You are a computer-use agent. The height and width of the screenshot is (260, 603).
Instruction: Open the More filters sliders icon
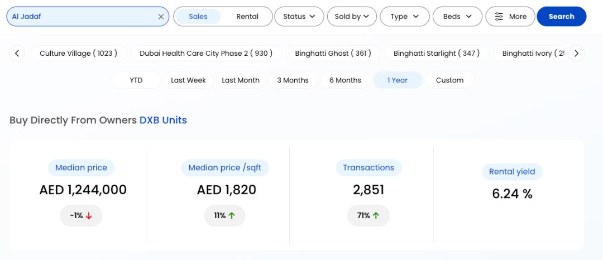pyautogui.click(x=499, y=17)
